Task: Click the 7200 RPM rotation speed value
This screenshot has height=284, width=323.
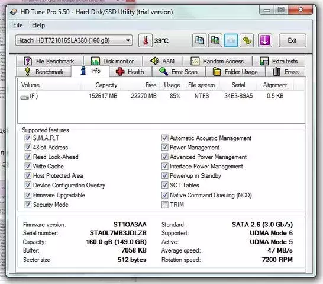Action: (x=277, y=260)
